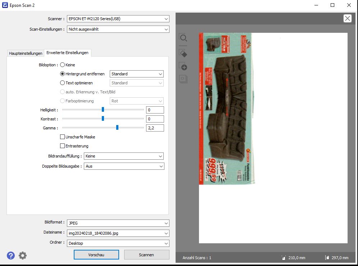Viewport: 358px width, 266px height.
Task: Click the 297,0 mm height text
Action: point(340,258)
